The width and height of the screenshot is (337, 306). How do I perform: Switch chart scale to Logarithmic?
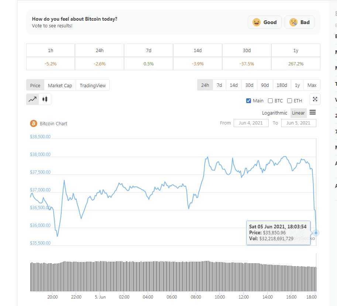(x=275, y=113)
